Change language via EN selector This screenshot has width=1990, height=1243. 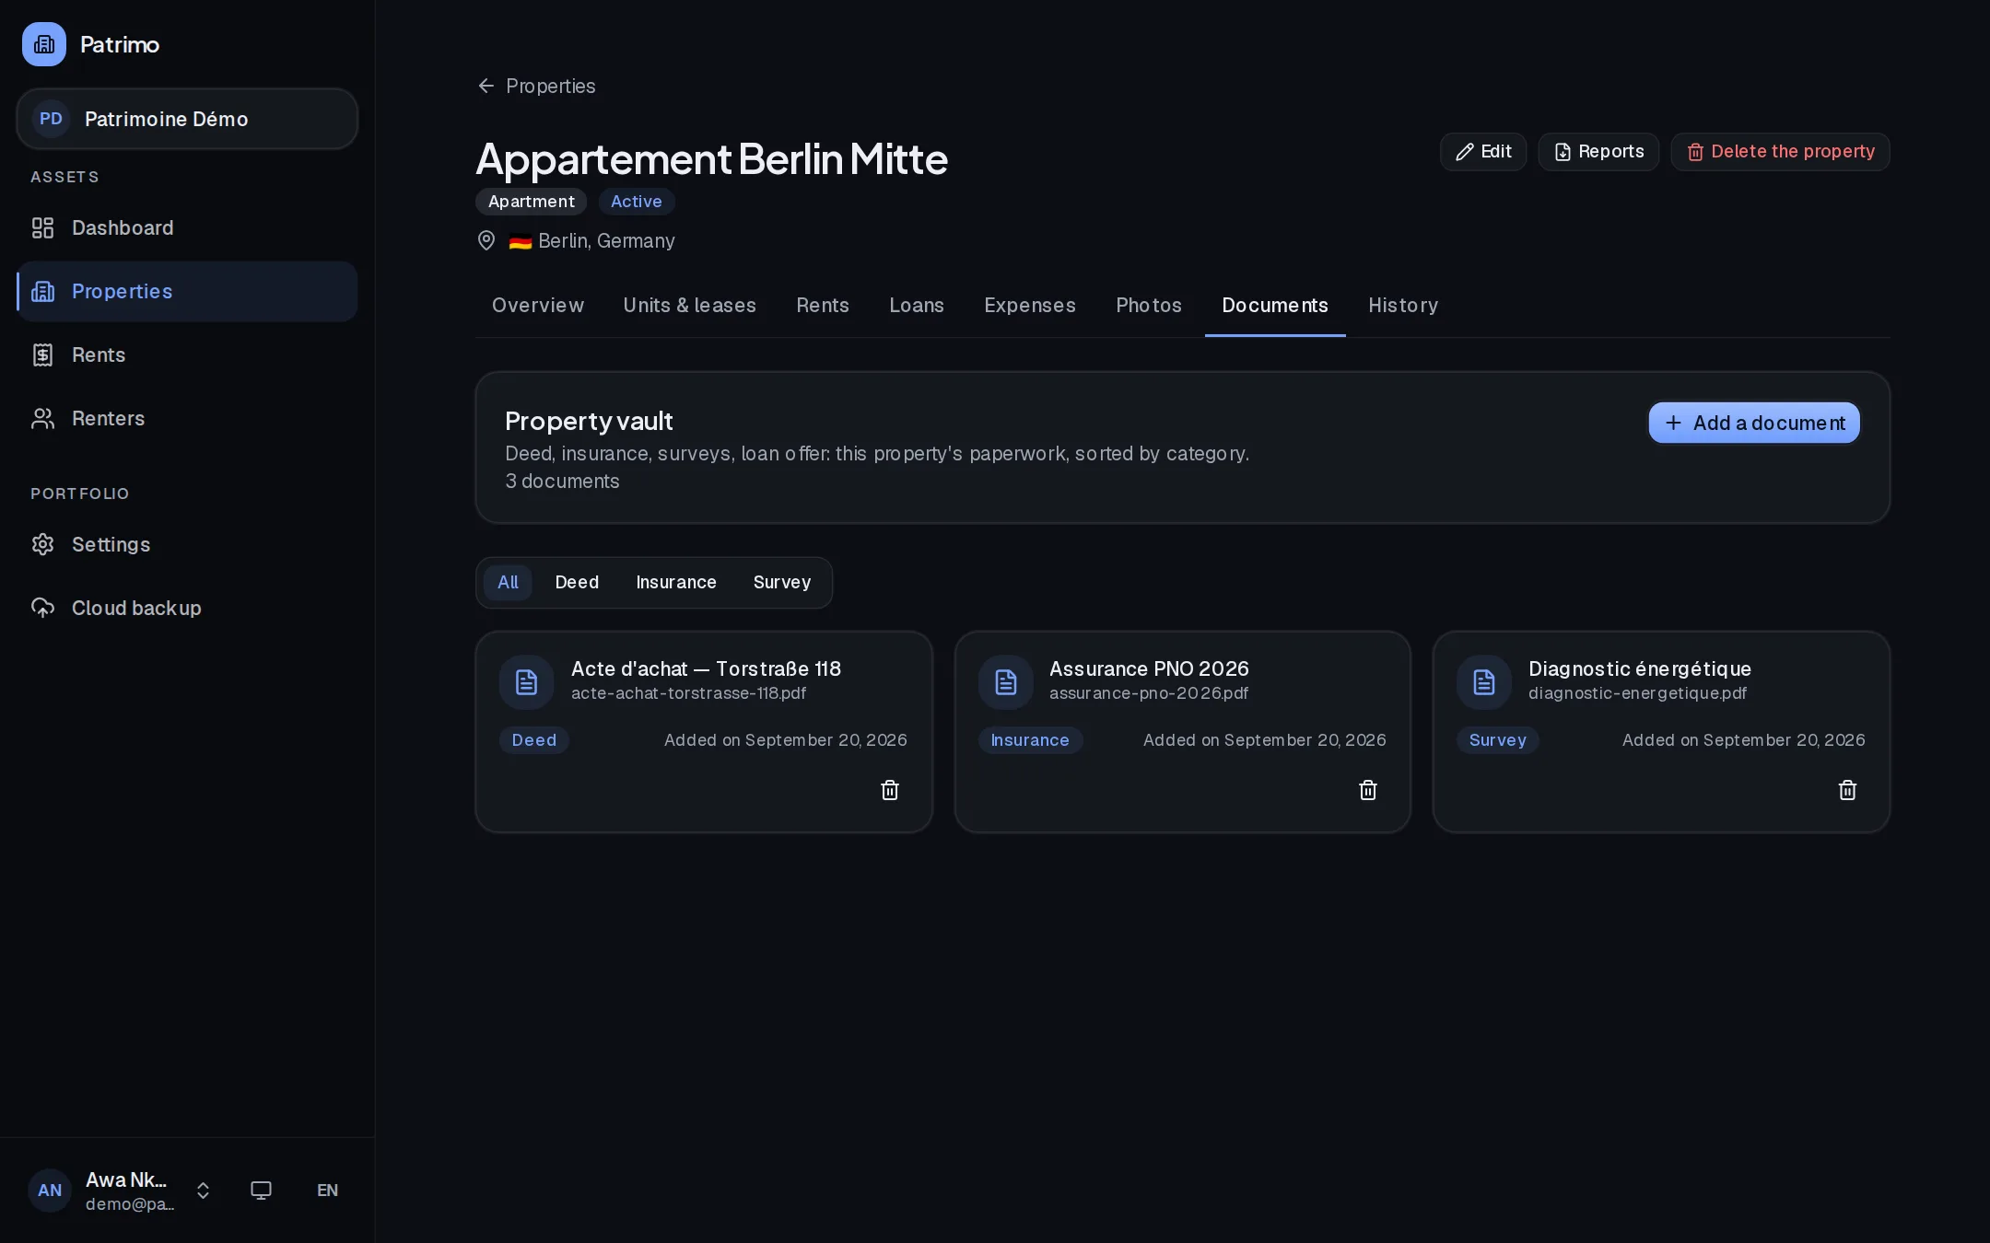pyautogui.click(x=327, y=1191)
